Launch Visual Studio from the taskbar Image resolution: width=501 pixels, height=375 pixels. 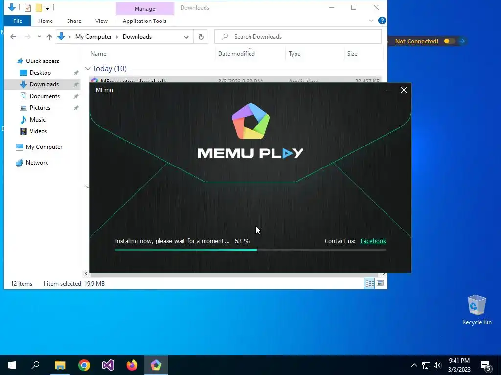[108, 365]
